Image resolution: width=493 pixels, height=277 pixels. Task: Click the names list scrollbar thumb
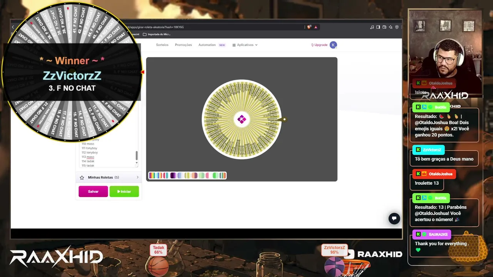click(x=136, y=156)
